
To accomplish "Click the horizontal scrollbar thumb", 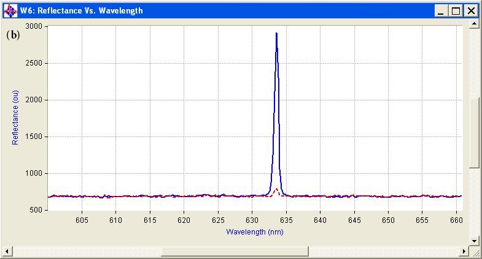I will 235,251.
